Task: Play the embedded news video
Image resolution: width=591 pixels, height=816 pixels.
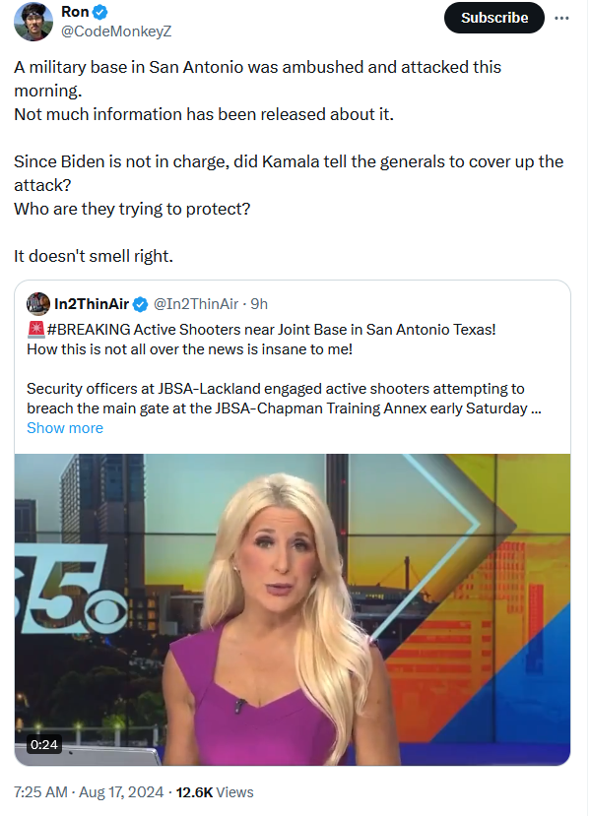Action: [x=293, y=609]
